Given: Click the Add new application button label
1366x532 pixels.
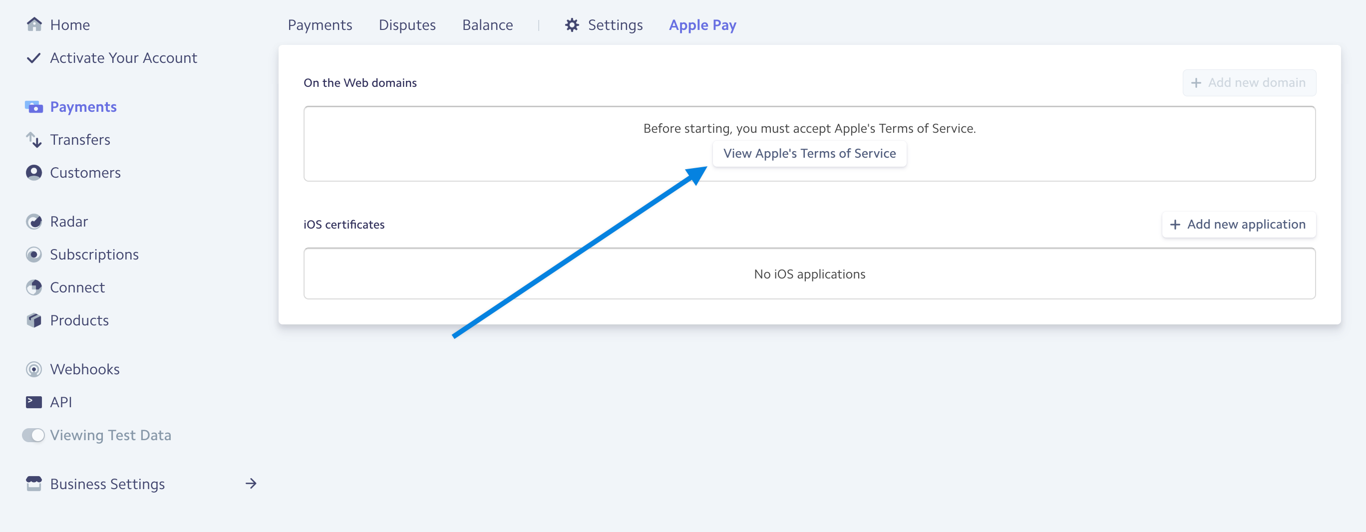Looking at the screenshot, I should pyautogui.click(x=1246, y=225).
